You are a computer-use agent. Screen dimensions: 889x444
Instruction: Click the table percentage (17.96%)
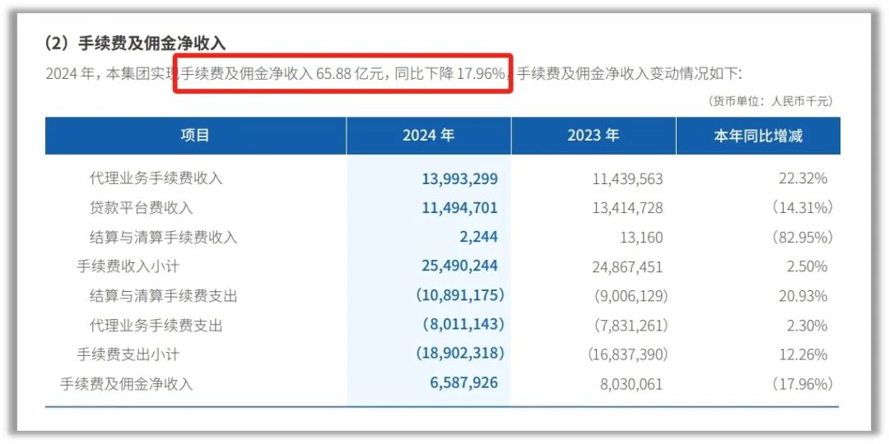803,384
